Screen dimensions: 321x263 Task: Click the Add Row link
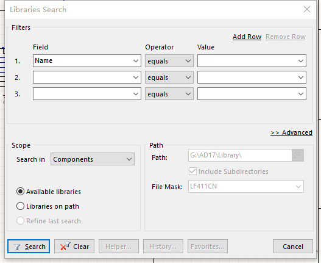pyautogui.click(x=247, y=37)
